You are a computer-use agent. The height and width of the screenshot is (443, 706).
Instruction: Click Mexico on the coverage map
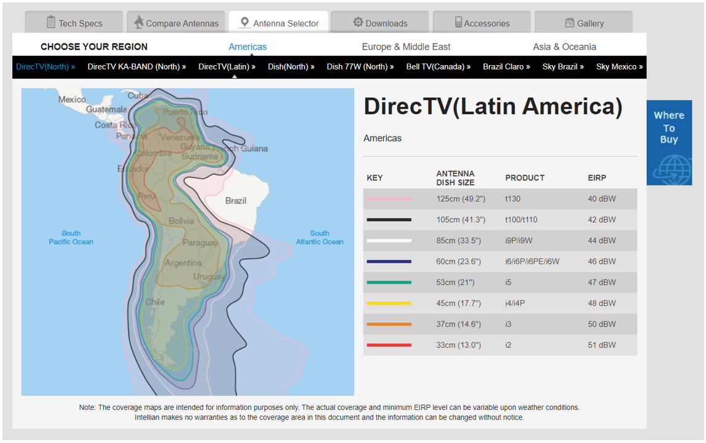(x=71, y=100)
